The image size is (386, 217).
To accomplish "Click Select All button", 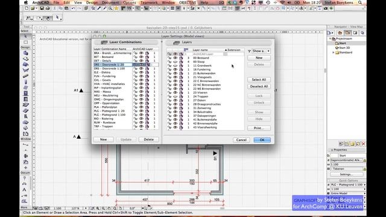I will [259, 80].
